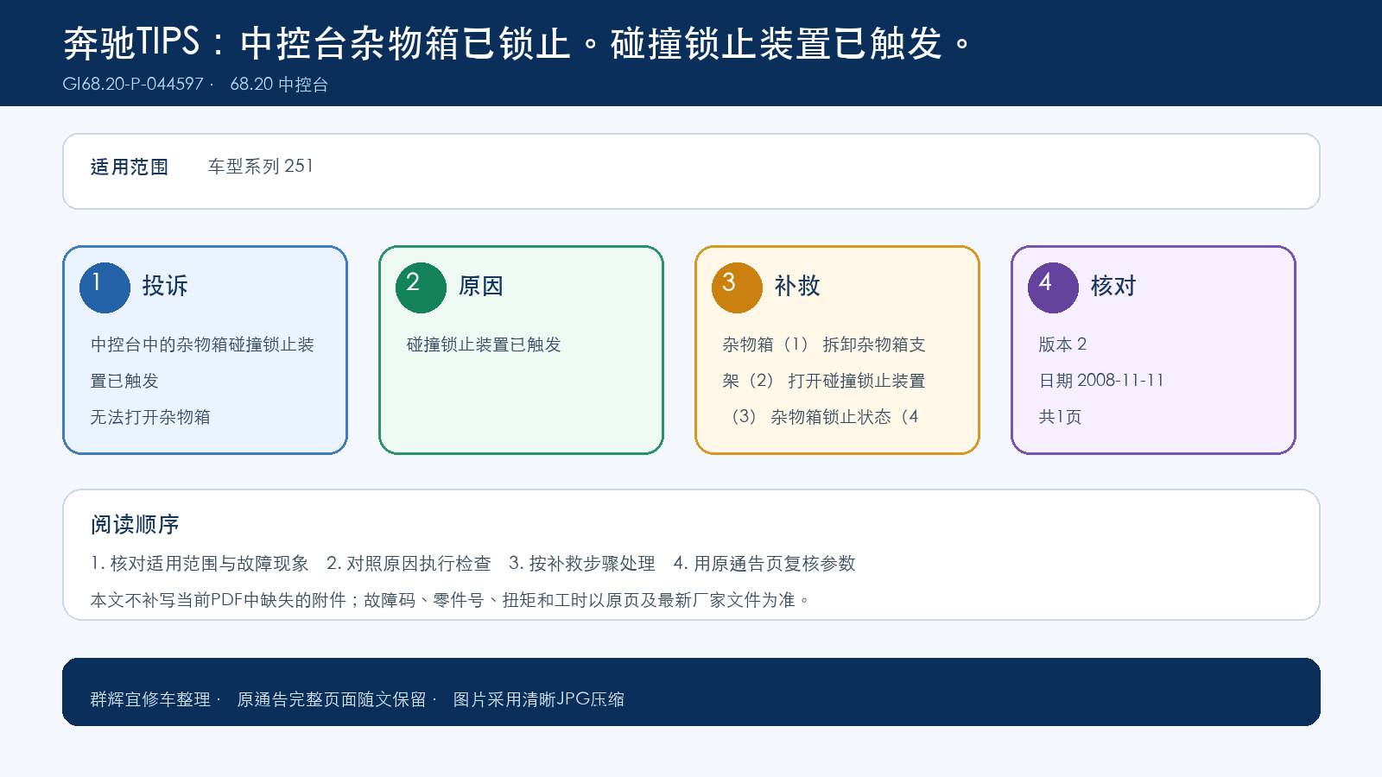Click the 68.20 中控台 subtitle

tap(279, 84)
